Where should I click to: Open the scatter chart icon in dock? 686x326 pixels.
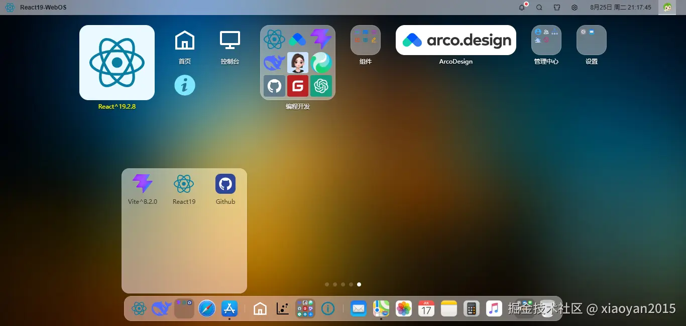pyautogui.click(x=283, y=308)
